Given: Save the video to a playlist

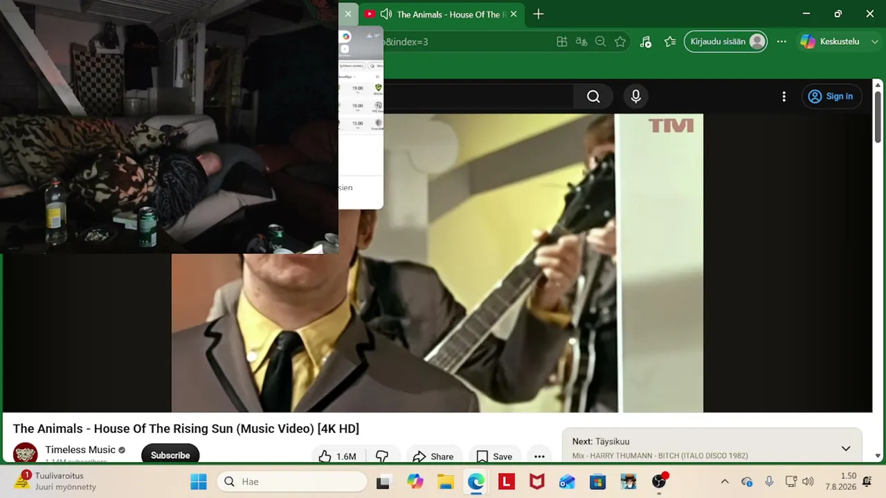Looking at the screenshot, I should [494, 456].
